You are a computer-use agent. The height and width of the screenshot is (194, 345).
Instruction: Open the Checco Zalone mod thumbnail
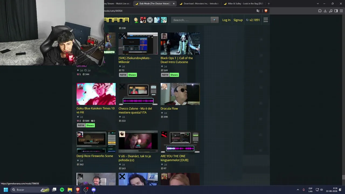pos(138,94)
